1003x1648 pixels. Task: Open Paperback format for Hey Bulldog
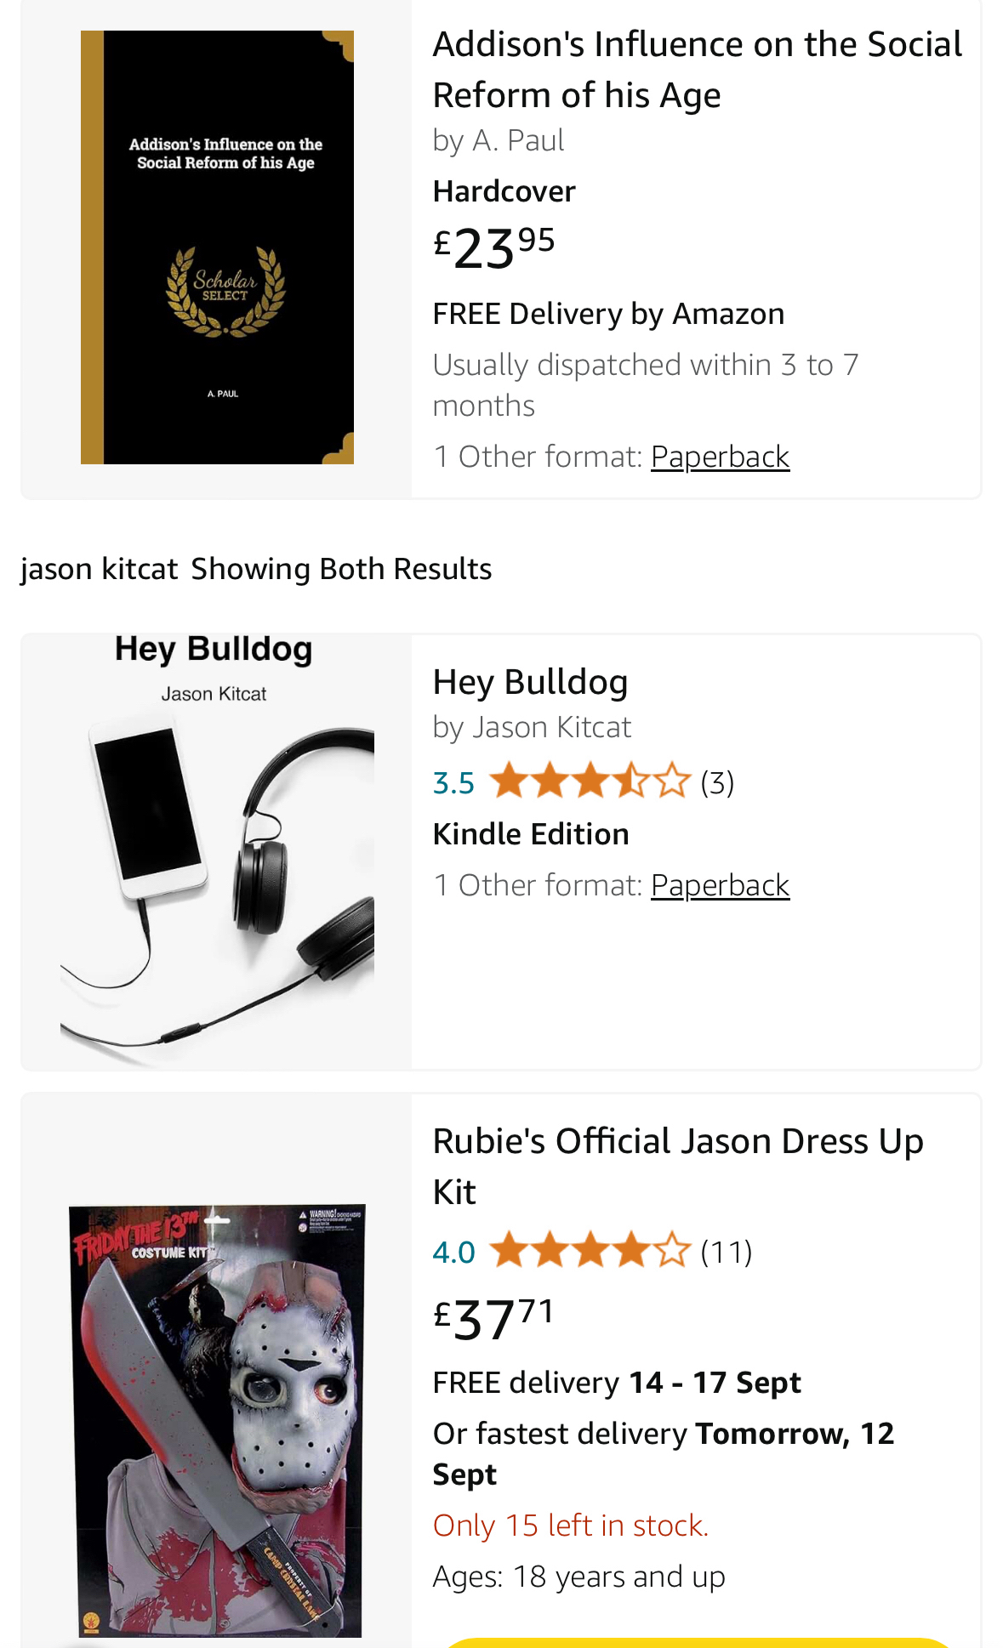pyautogui.click(x=720, y=885)
